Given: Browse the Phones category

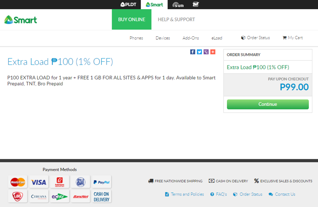Looking at the screenshot, I should tap(136, 38).
